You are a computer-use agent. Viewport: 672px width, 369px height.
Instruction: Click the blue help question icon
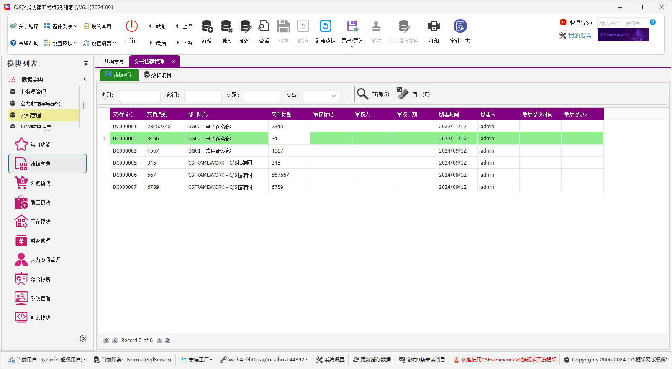[x=653, y=22]
